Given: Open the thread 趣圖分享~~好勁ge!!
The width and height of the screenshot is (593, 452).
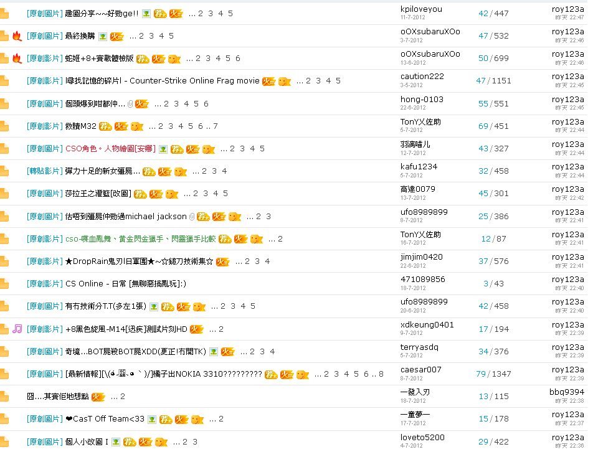Looking at the screenshot, I should pos(102,14).
